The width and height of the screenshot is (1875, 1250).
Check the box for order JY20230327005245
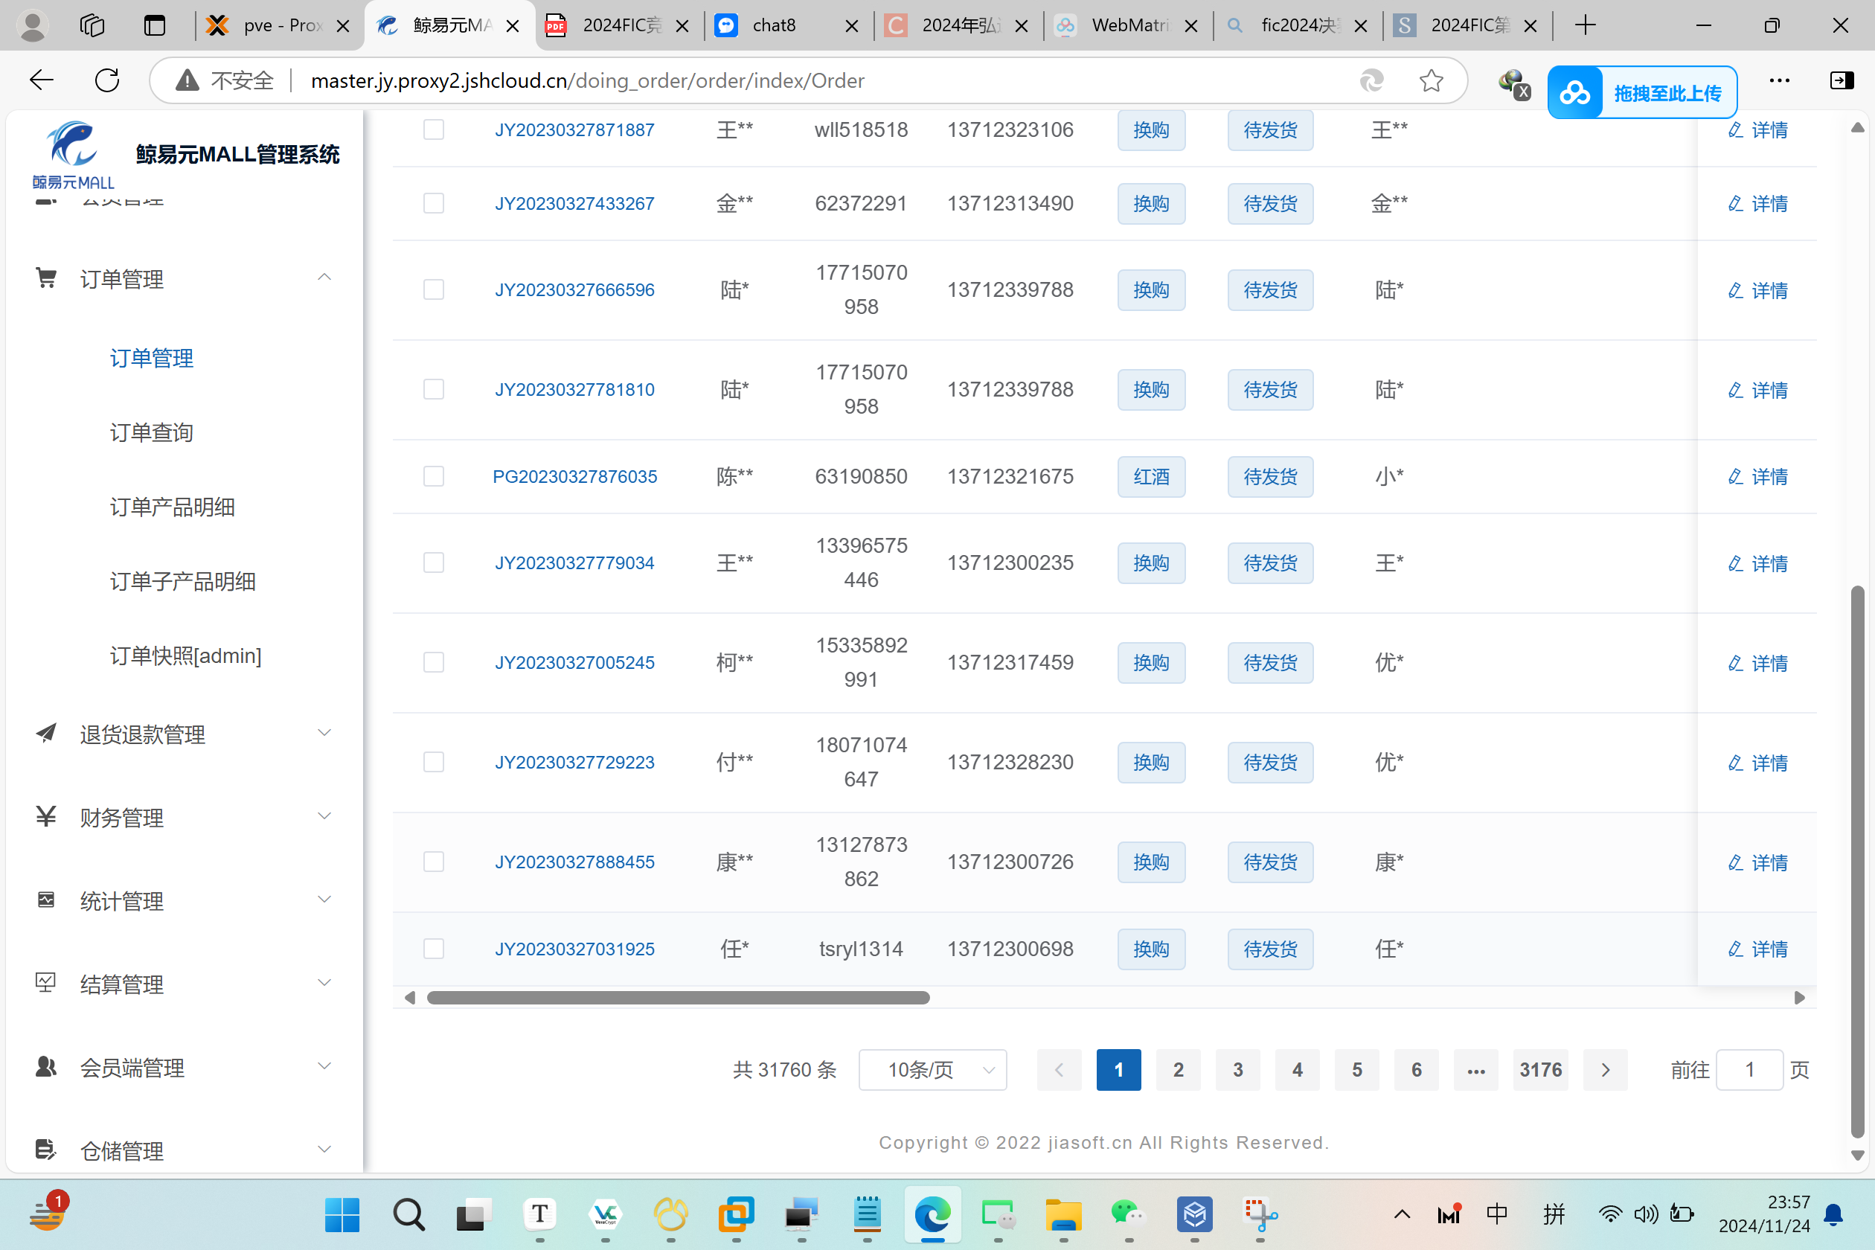pyautogui.click(x=434, y=662)
